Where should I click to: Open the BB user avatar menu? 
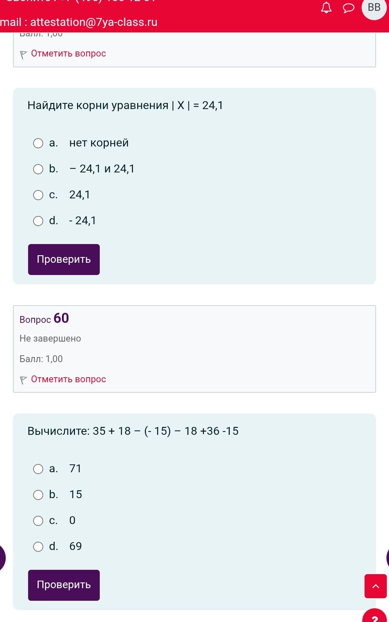[x=374, y=8]
